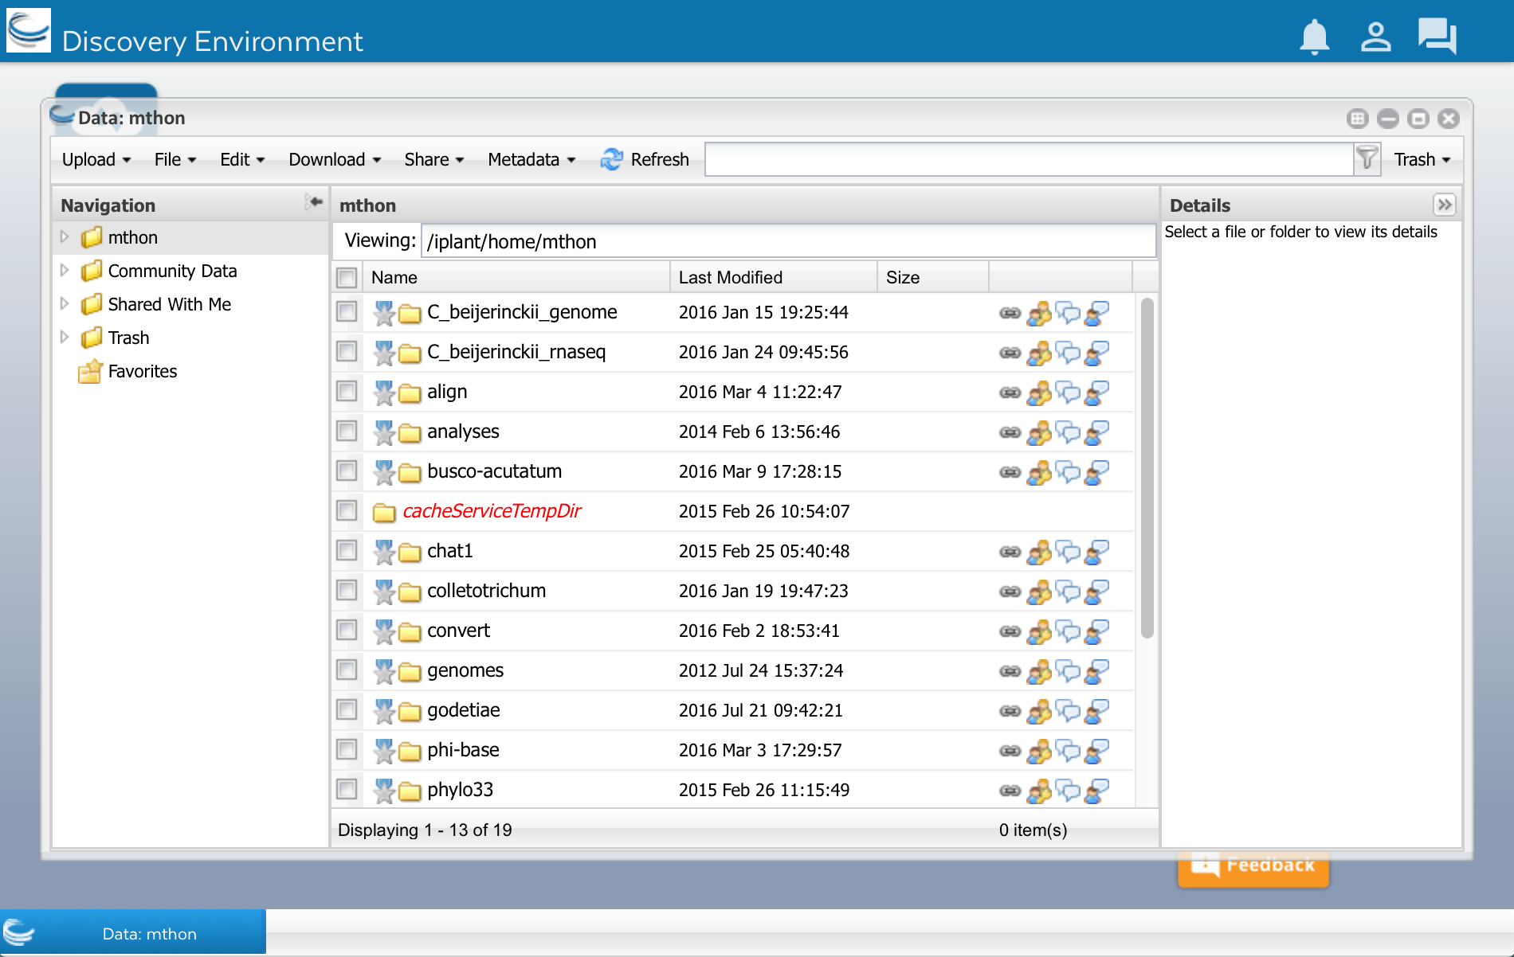
Task: Collapse the Navigation panel arrow
Action: tap(314, 203)
